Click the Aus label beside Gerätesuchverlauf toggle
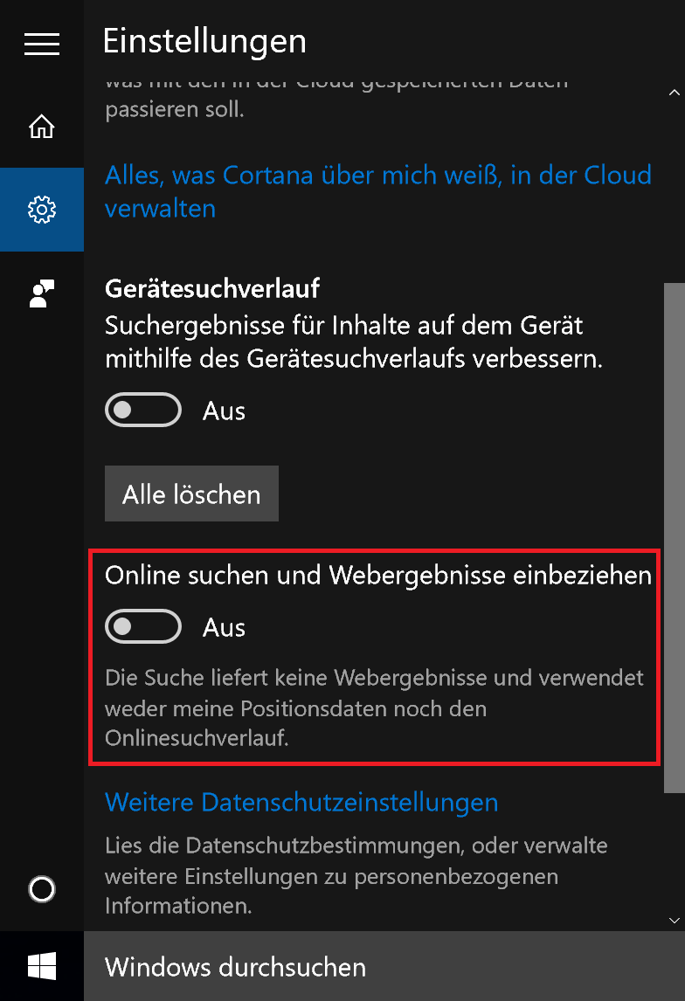The width and height of the screenshot is (685, 1001). [225, 411]
